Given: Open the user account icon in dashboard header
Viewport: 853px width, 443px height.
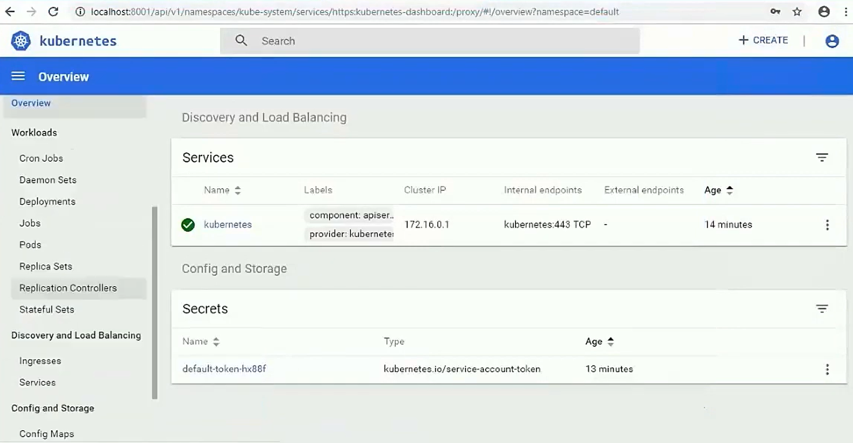Looking at the screenshot, I should click(832, 41).
